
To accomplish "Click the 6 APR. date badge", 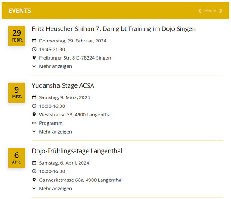I will click(x=17, y=158).
